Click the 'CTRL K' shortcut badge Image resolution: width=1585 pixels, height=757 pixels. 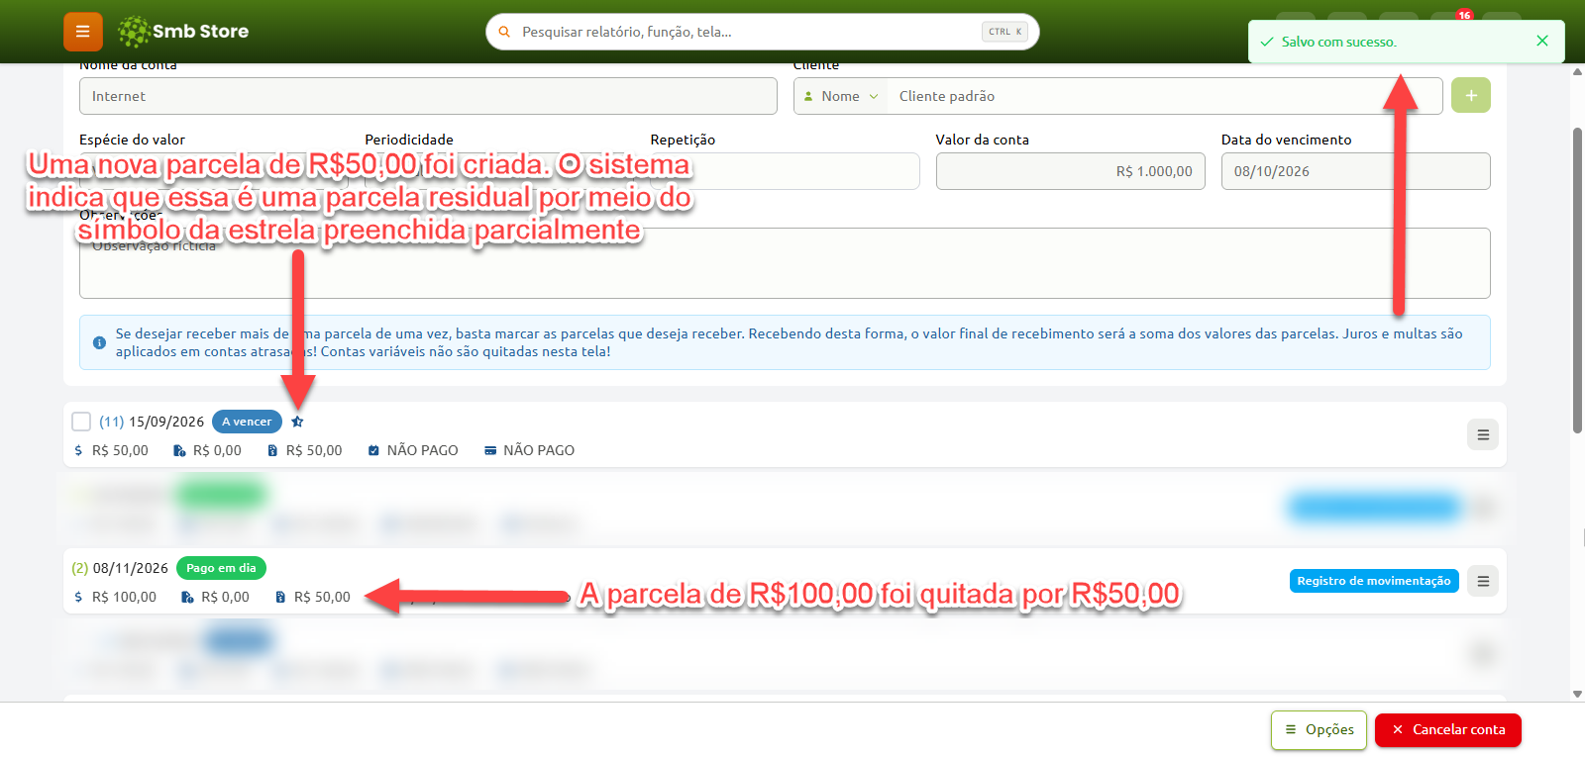click(1004, 32)
